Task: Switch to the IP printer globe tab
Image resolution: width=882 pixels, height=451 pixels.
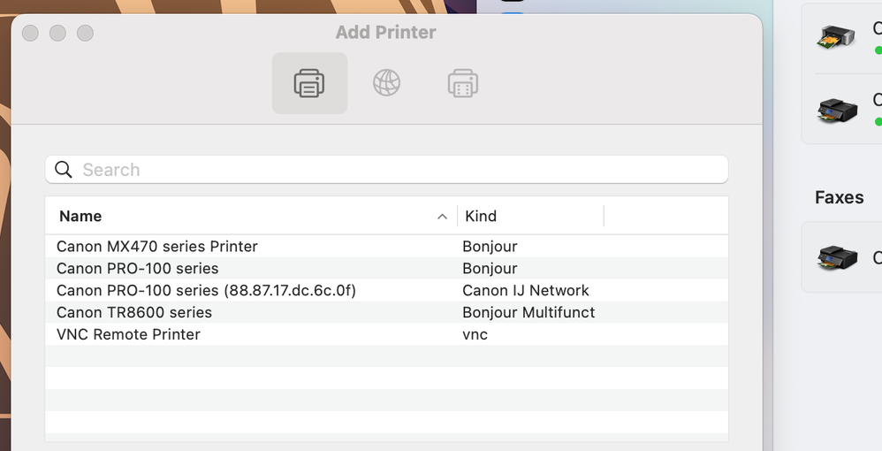Action: pyautogui.click(x=386, y=83)
